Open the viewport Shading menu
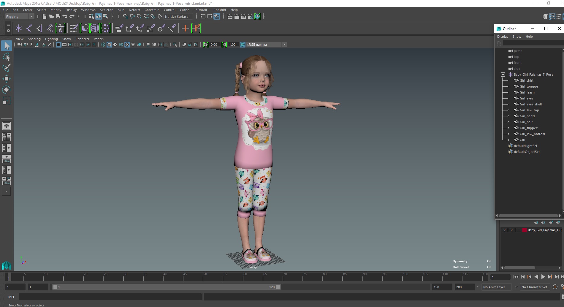The image size is (564, 307). click(x=34, y=39)
